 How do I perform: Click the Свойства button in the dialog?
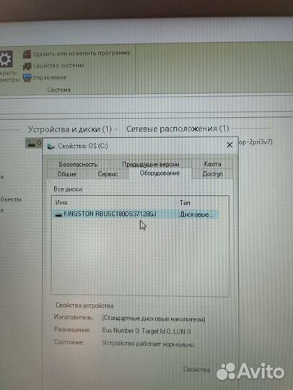click(x=196, y=369)
